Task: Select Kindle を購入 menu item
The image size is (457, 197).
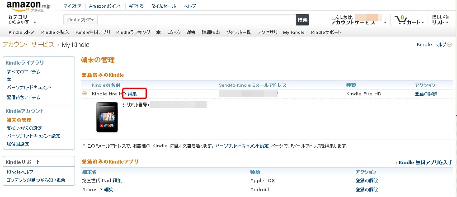Action: pos(55,33)
